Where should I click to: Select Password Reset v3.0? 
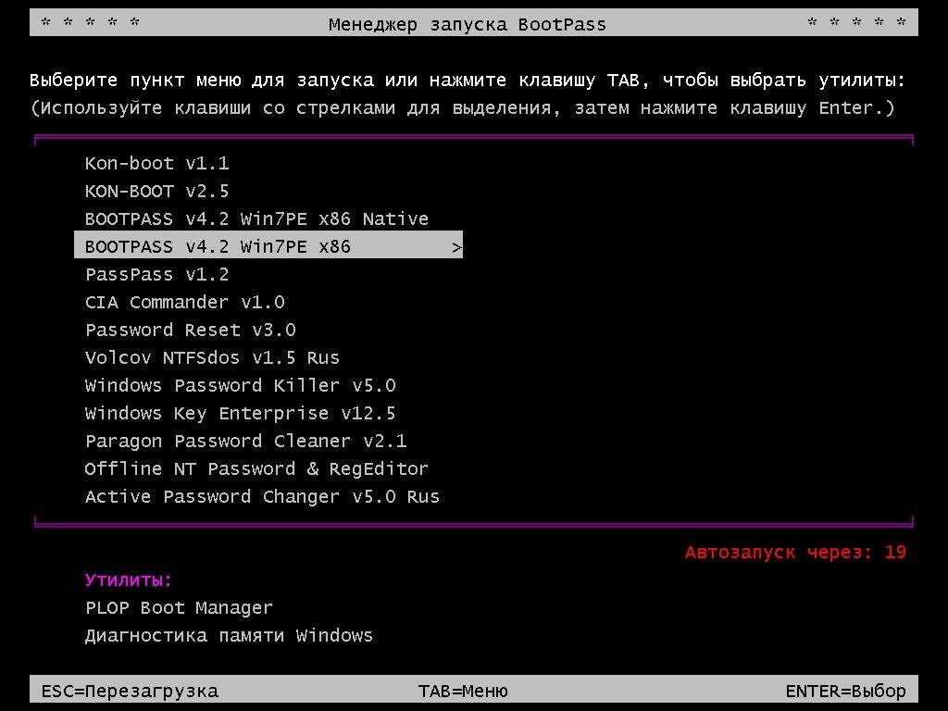point(191,331)
